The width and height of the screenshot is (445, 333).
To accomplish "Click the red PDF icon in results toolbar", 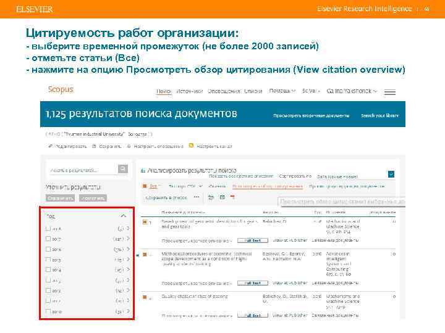I will 233,197.
